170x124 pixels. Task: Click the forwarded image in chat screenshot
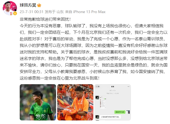pos(103,102)
